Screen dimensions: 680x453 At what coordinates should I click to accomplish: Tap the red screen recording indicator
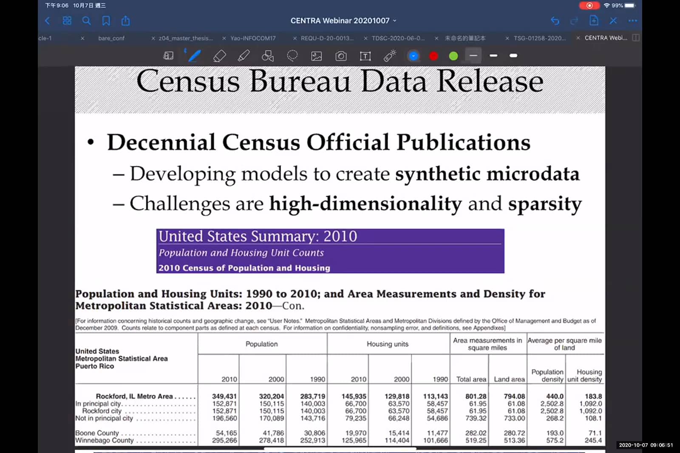[589, 6]
